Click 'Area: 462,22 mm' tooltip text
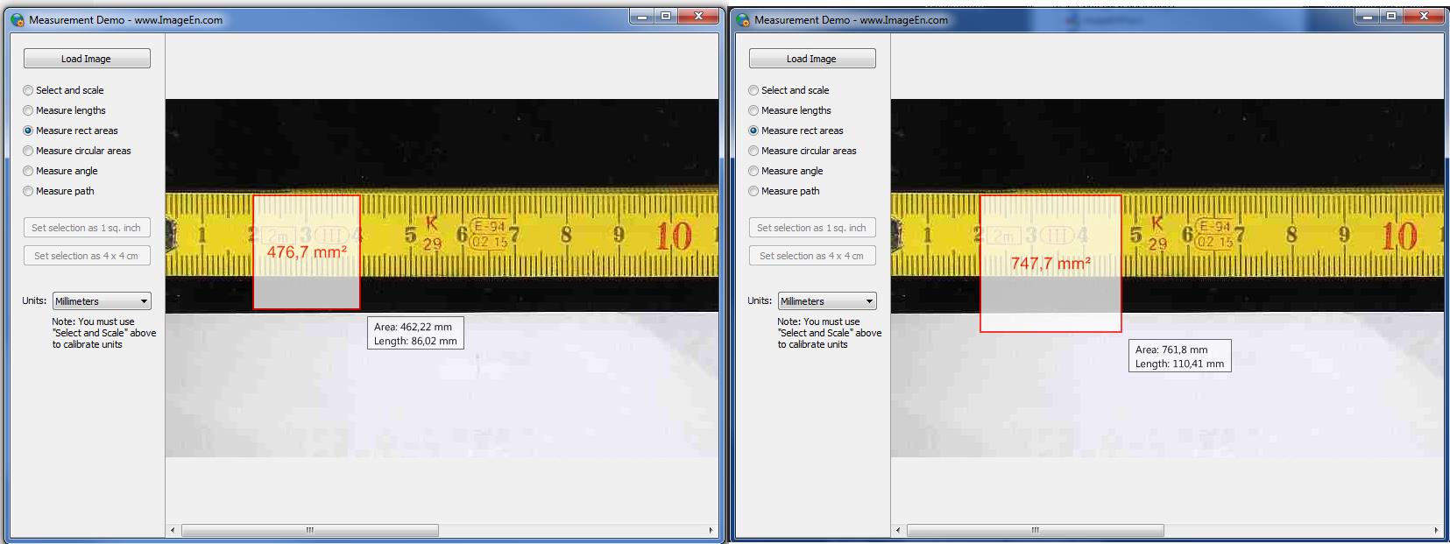The image size is (1450, 544). 413,327
